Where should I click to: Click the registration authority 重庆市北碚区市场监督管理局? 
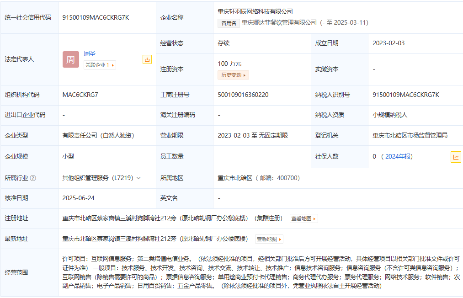pyautogui.click(x=410, y=135)
